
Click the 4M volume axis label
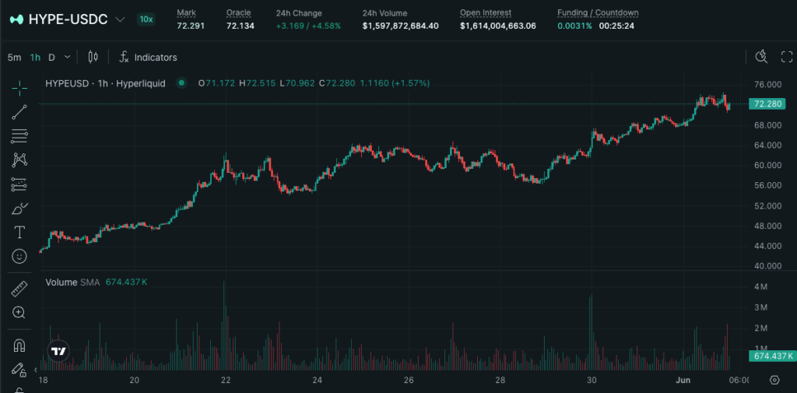click(x=761, y=286)
